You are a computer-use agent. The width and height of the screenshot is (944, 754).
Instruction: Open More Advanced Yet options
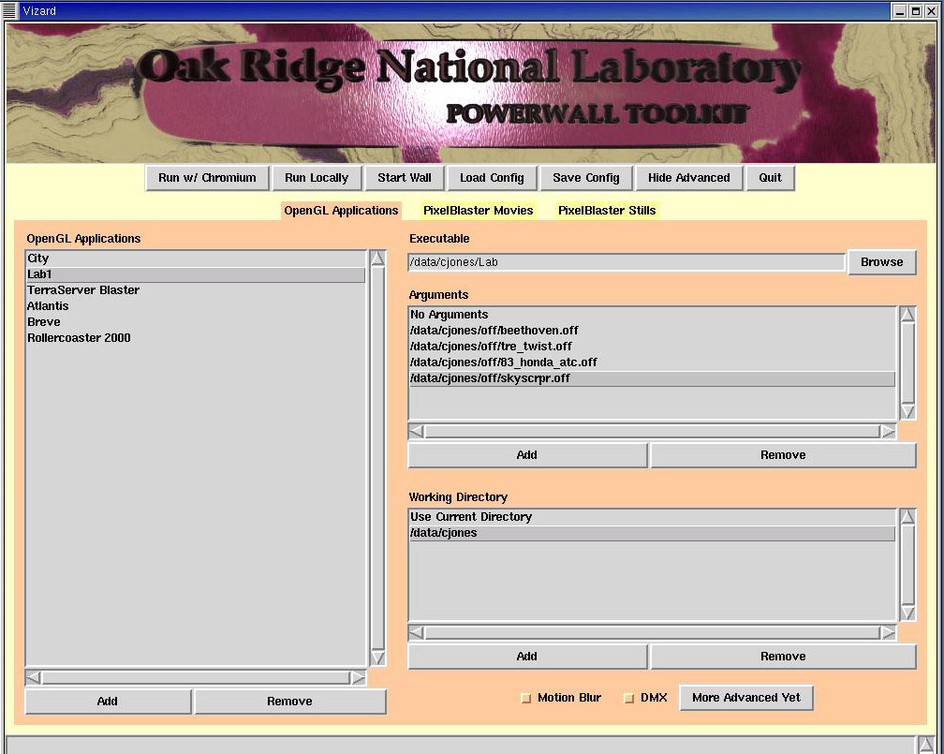[x=745, y=698]
